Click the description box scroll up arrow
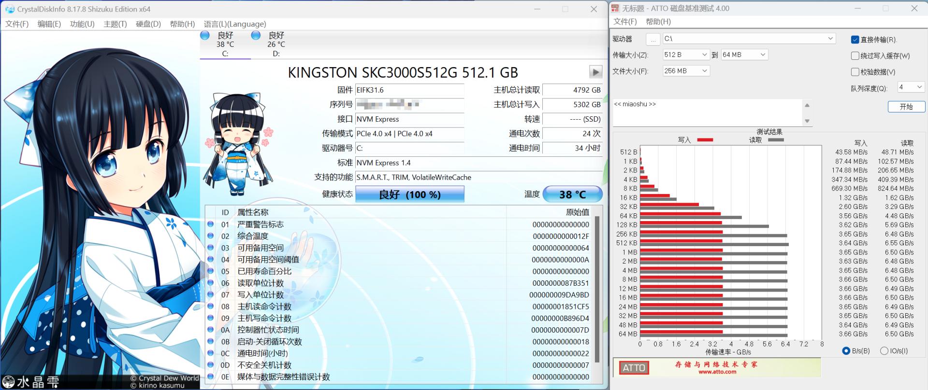 (807, 105)
